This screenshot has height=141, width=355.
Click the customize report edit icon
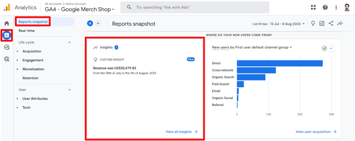tap(322, 23)
